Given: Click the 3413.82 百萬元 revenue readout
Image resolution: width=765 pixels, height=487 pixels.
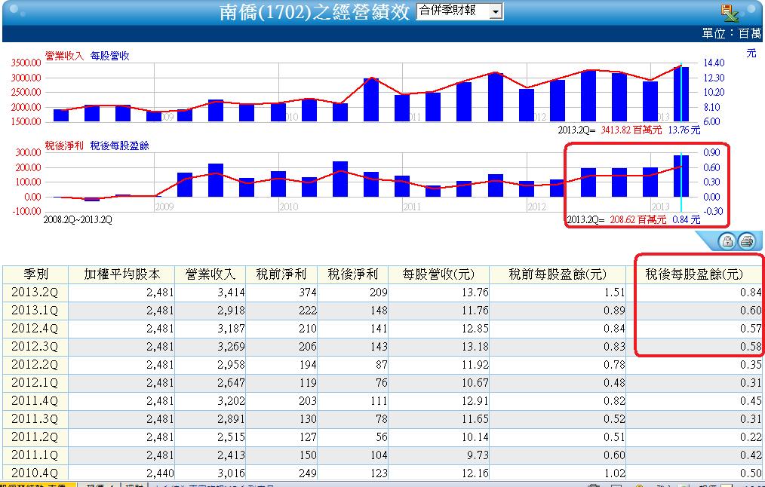Looking at the screenshot, I should 631,130.
